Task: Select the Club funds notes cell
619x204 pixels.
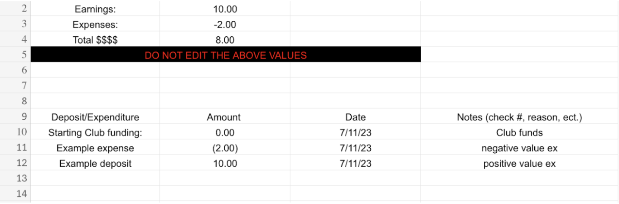Action: point(519,133)
